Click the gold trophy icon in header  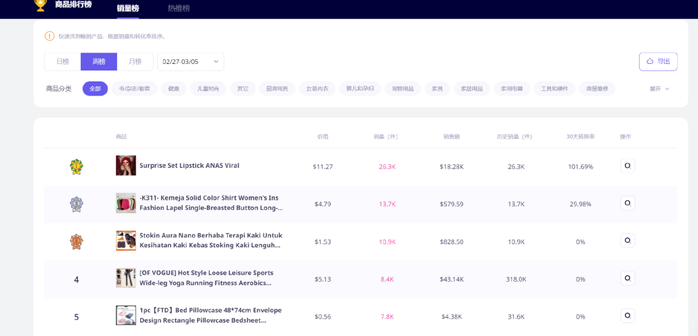(40, 5)
